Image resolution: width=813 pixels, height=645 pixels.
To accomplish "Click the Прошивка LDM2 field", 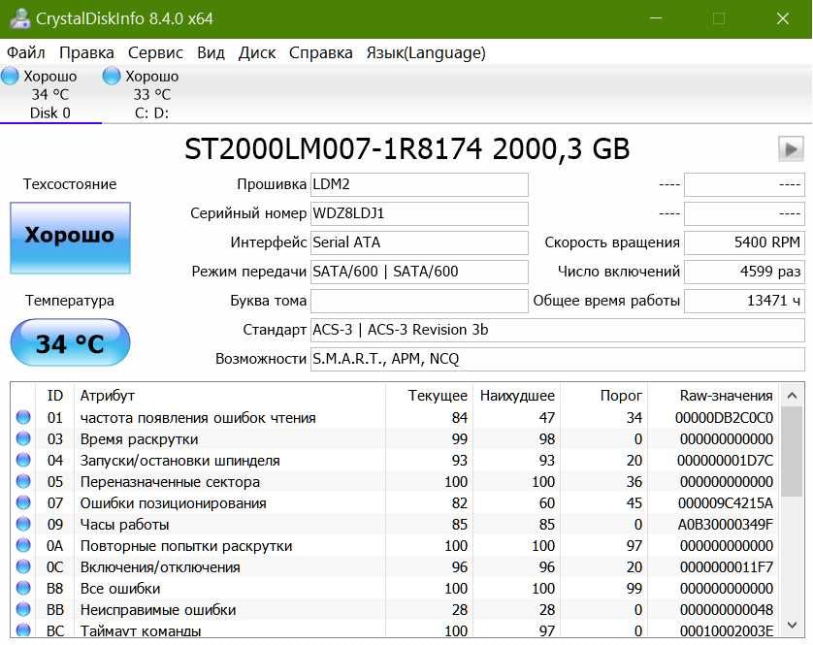I will click(419, 184).
